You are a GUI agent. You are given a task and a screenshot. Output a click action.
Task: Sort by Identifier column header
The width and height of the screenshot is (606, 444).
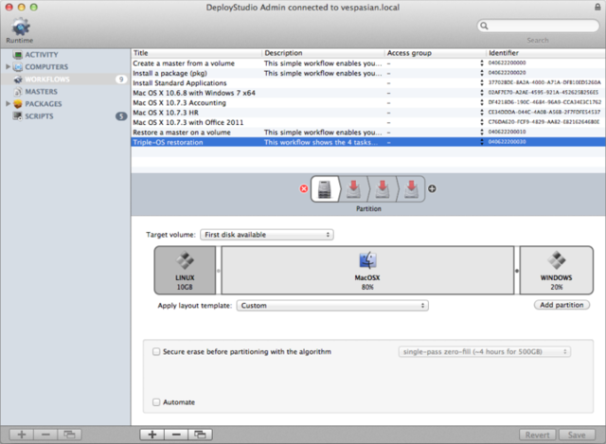[545, 53]
